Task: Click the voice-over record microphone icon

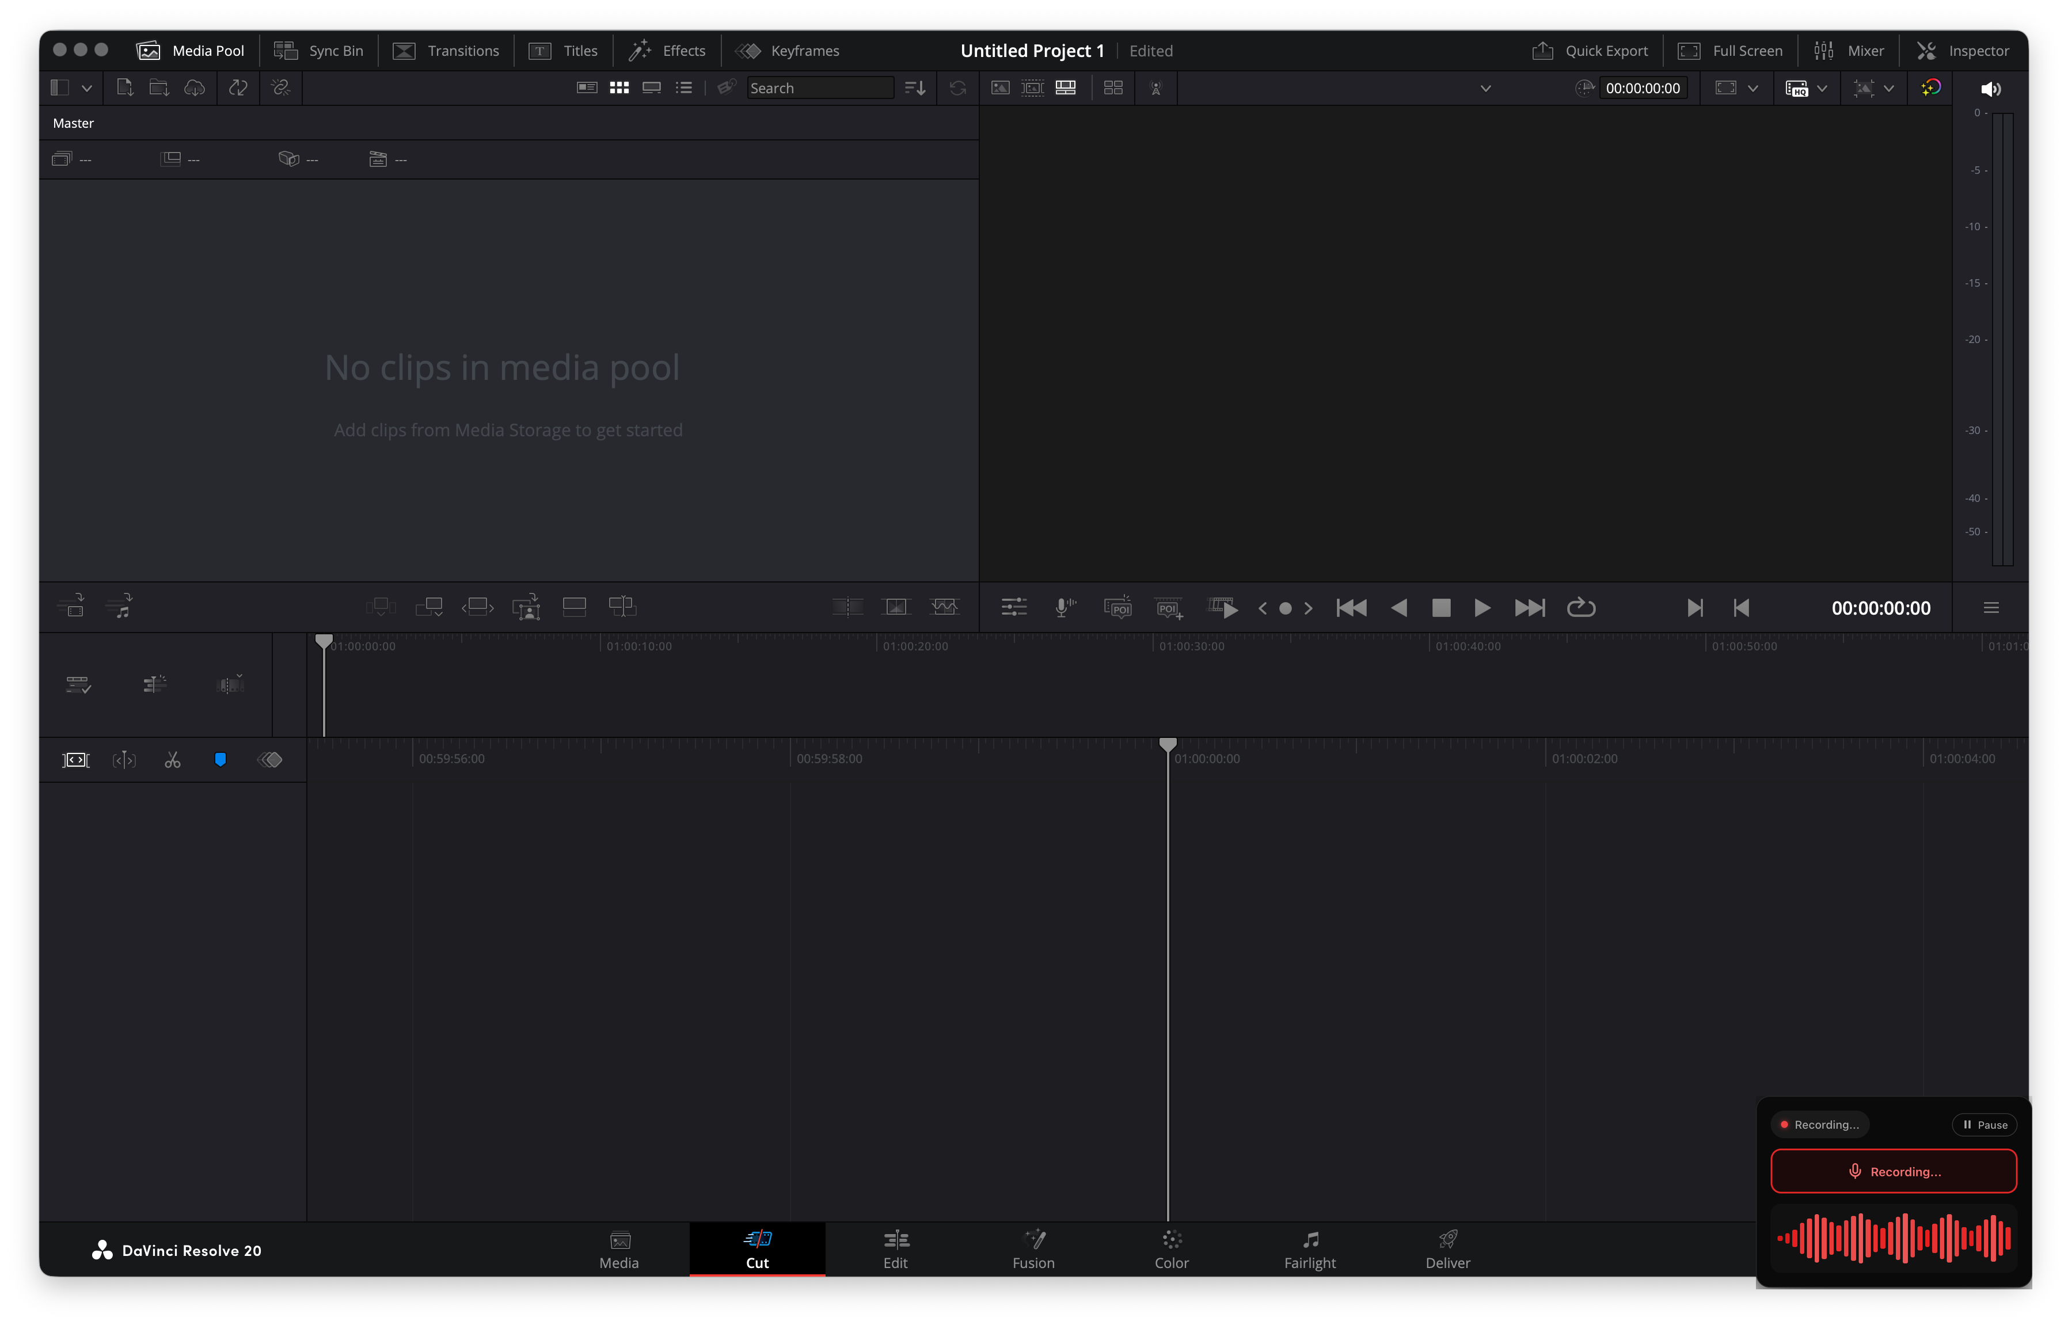Action: coord(1064,607)
